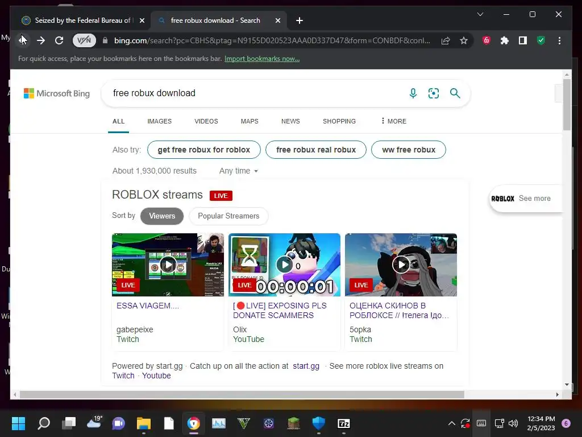Image resolution: width=582 pixels, height=437 pixels.
Task: Click the horizontal scrollbar thumb
Action: [x=242, y=395]
